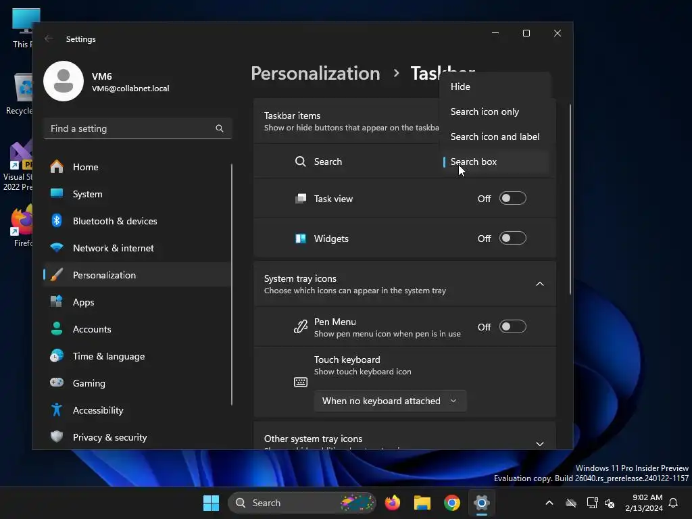Click the sidebar navigation scrollbar
Viewport: 692px width, 519px height.
click(231, 285)
